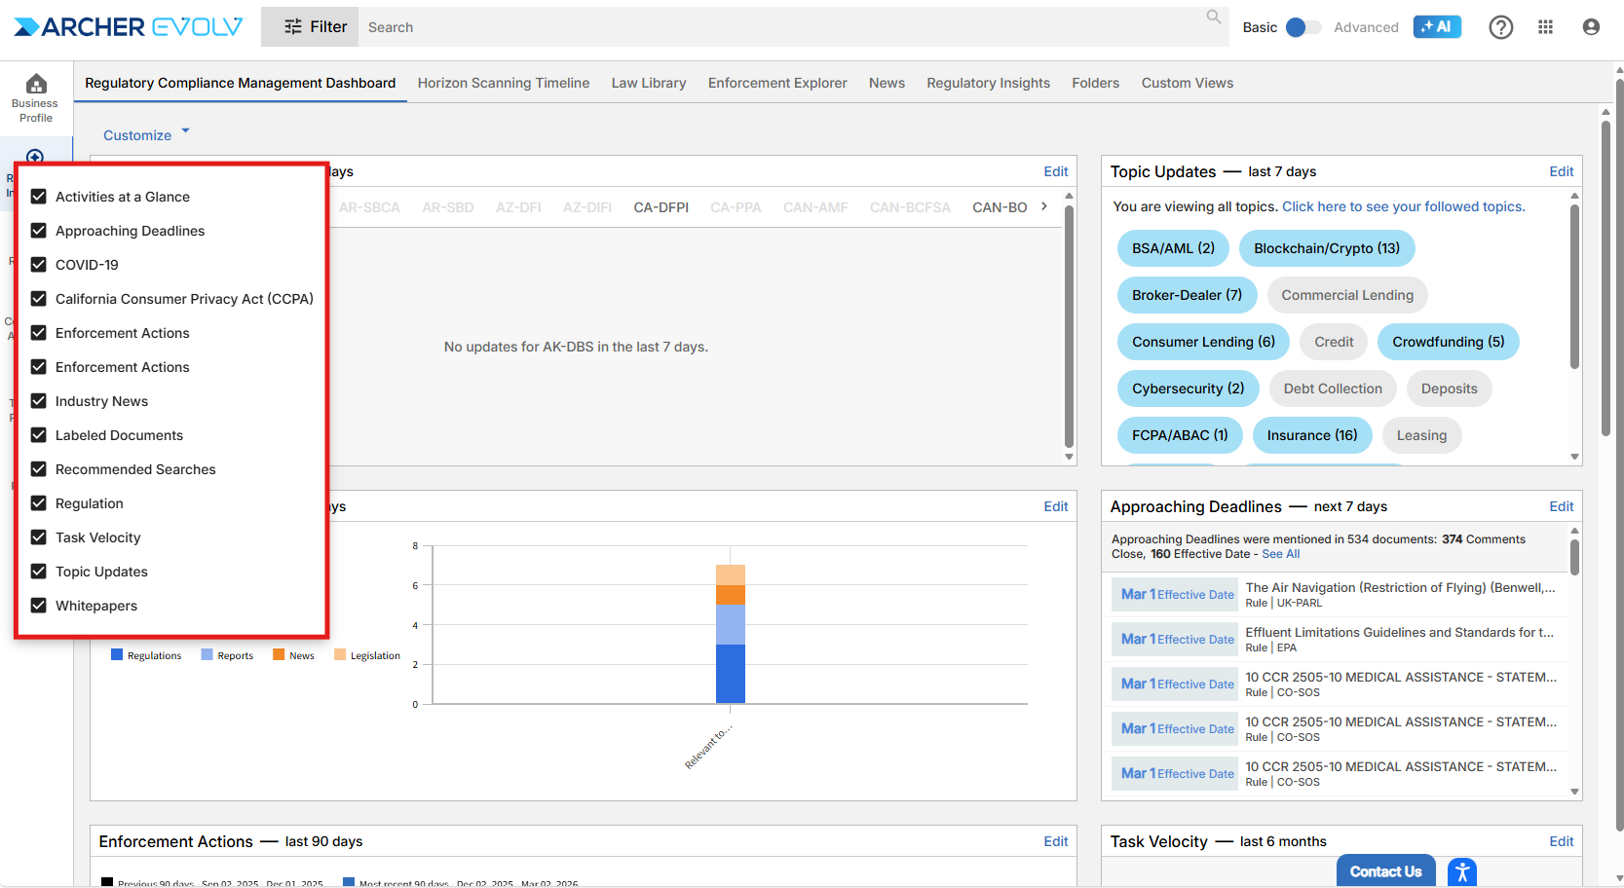Click the AI assistant button
This screenshot has width=1624, height=888.
(1436, 27)
